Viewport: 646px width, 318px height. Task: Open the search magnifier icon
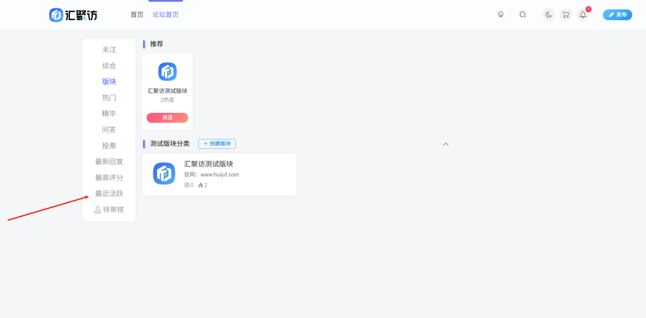tap(523, 15)
